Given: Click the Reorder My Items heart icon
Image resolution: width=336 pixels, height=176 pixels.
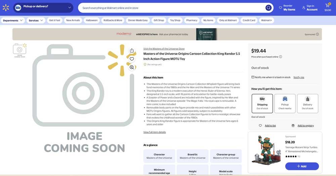Looking at the screenshot, I should point(280,8).
